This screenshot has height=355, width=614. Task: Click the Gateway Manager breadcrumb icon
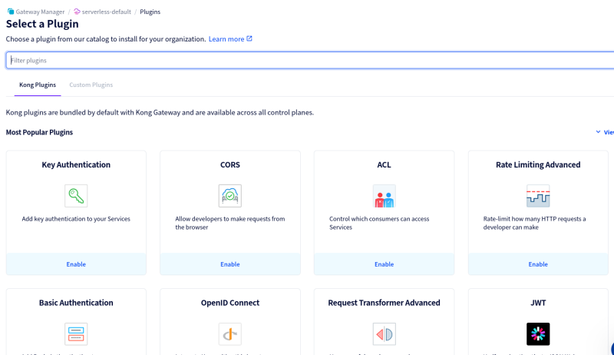[x=10, y=12]
